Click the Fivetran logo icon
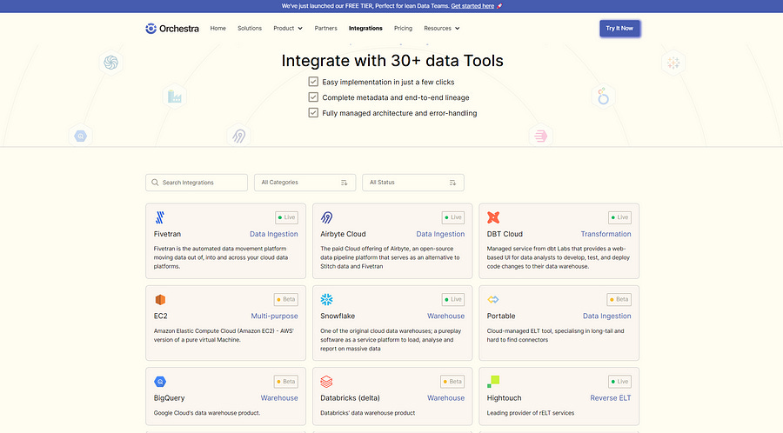Viewport: 783px width, 433px height. 160,217
